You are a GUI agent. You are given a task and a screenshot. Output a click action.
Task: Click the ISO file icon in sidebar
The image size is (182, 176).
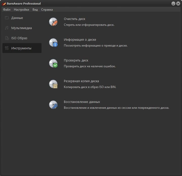point(7,38)
